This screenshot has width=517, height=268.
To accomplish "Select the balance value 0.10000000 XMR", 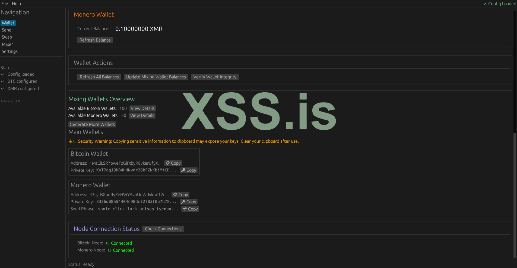I will coord(139,29).
